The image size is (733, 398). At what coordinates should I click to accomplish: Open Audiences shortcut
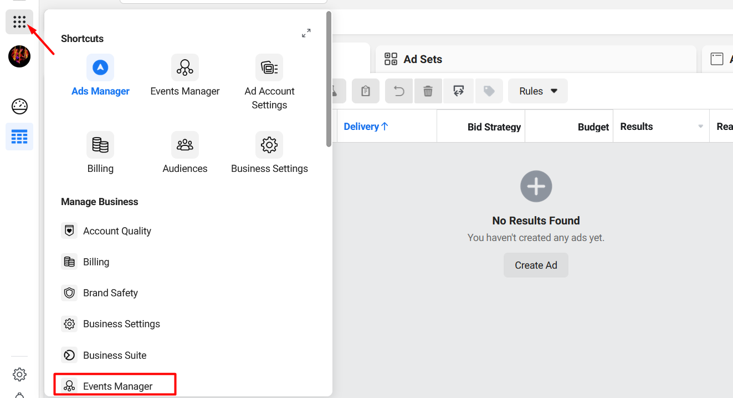pos(185,153)
